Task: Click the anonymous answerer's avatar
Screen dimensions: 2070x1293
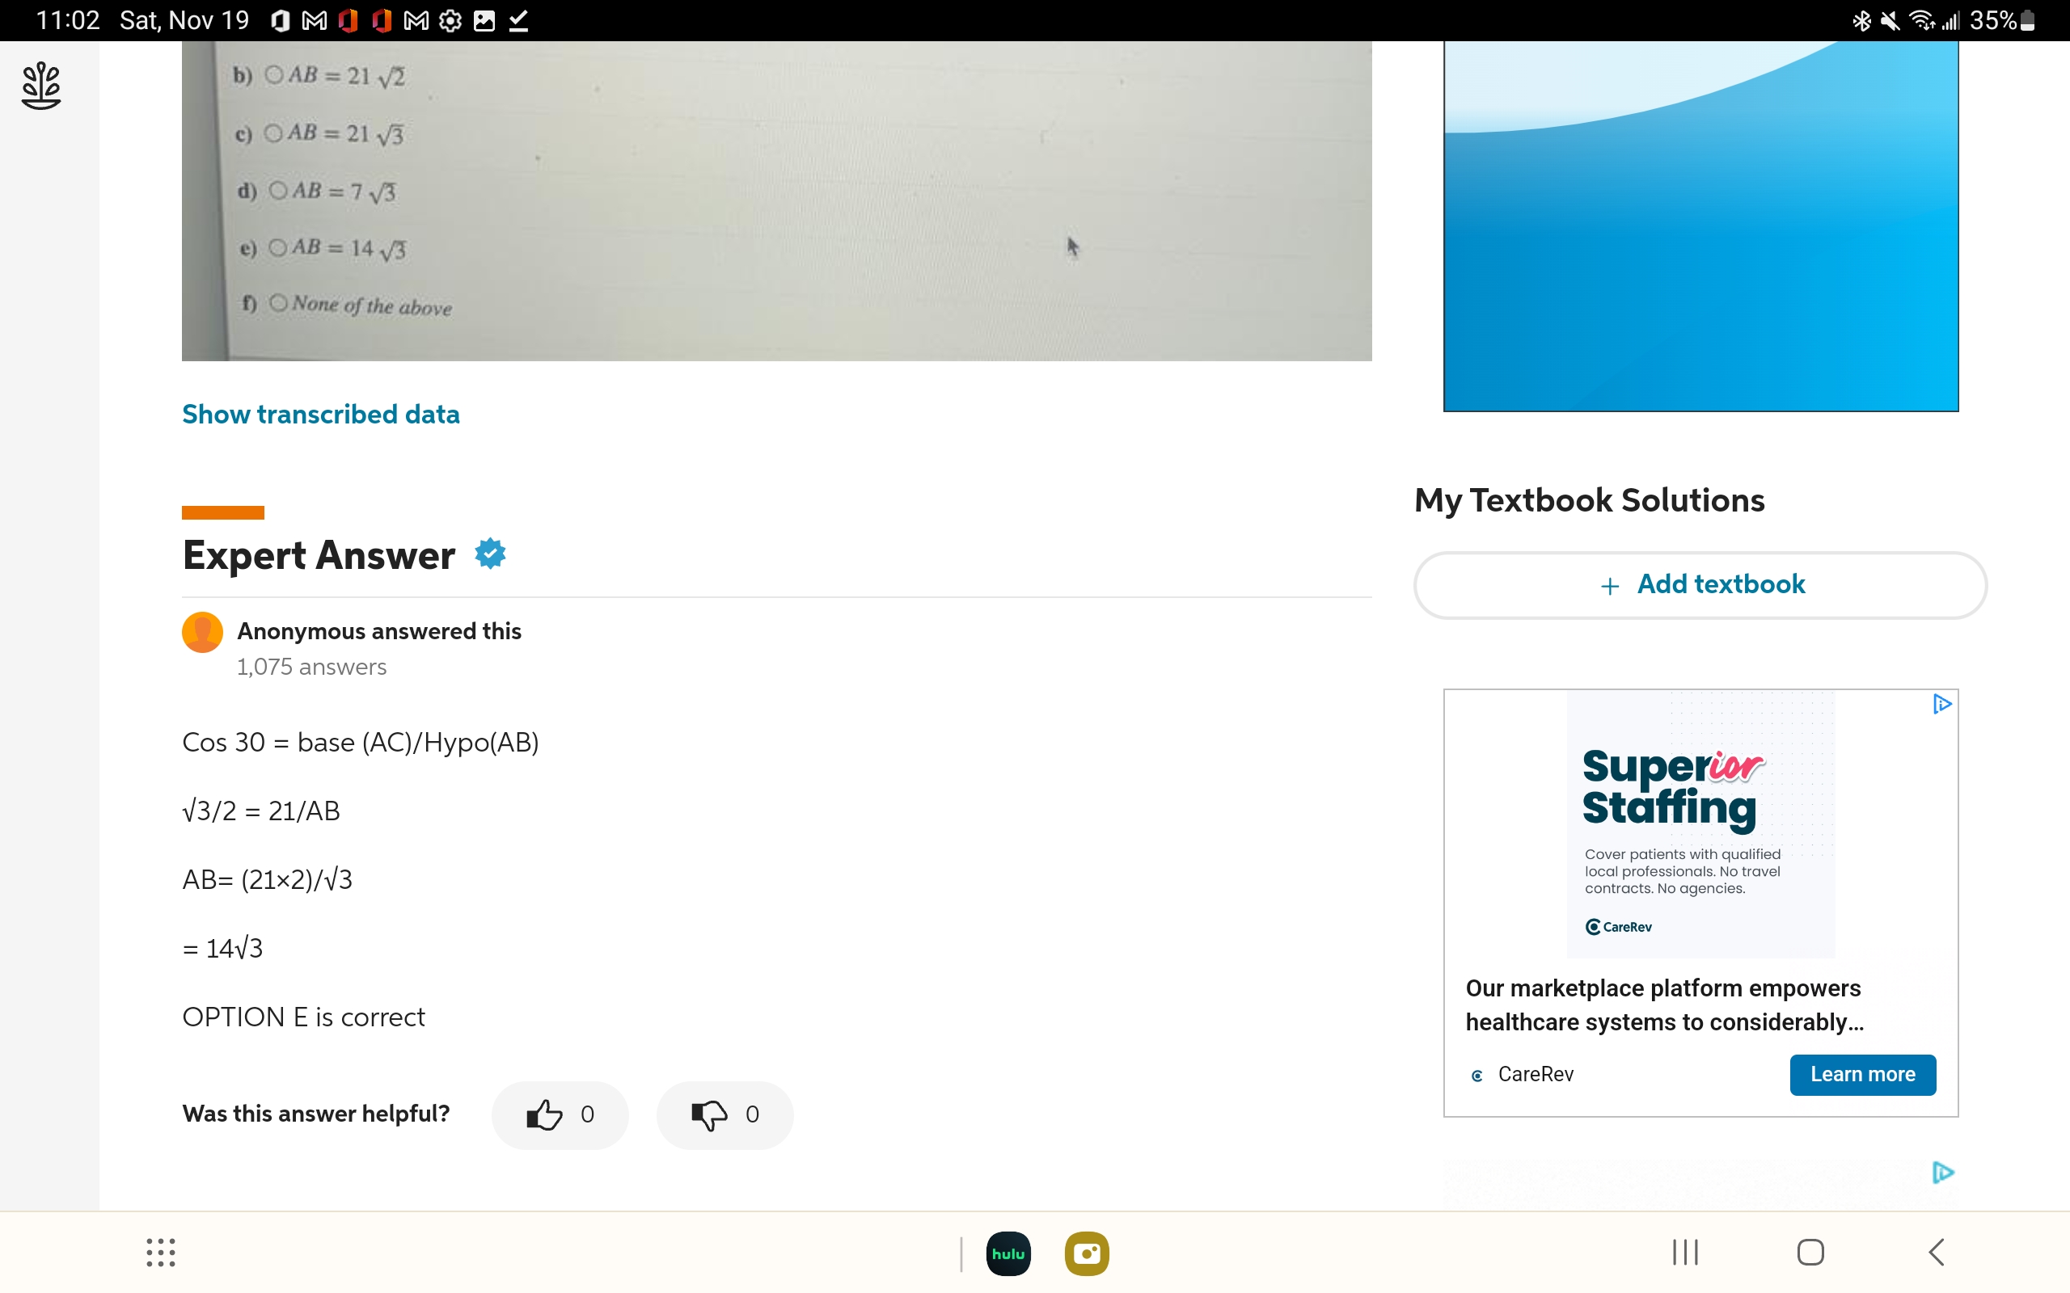Action: [x=202, y=634]
